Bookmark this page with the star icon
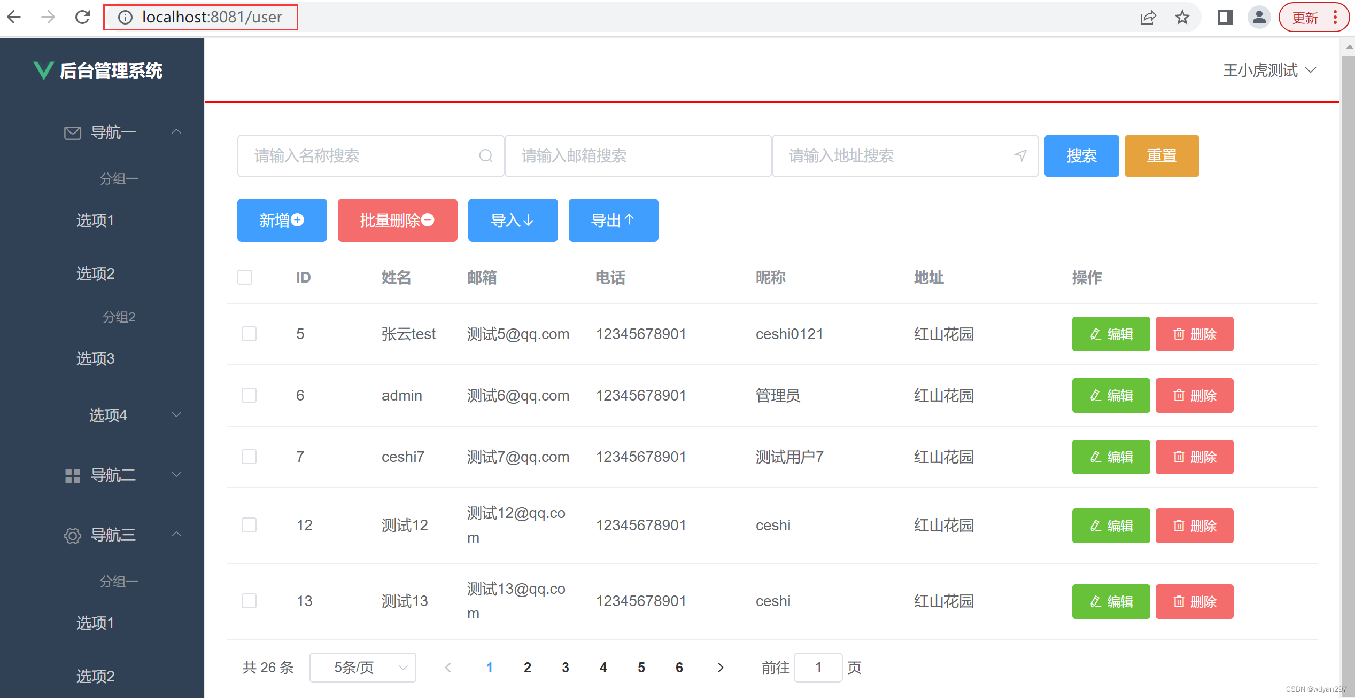 (x=1182, y=18)
